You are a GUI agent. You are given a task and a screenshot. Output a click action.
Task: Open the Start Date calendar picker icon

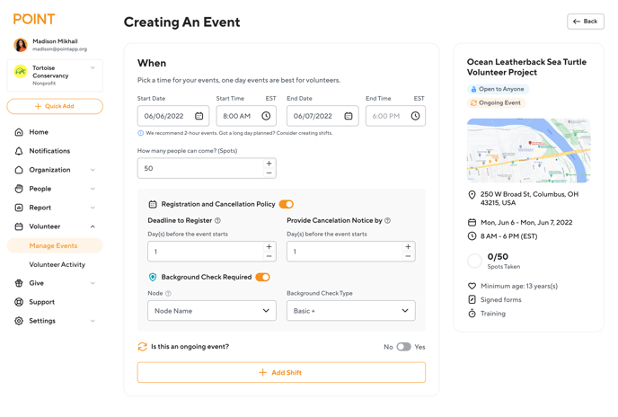pyautogui.click(x=199, y=116)
